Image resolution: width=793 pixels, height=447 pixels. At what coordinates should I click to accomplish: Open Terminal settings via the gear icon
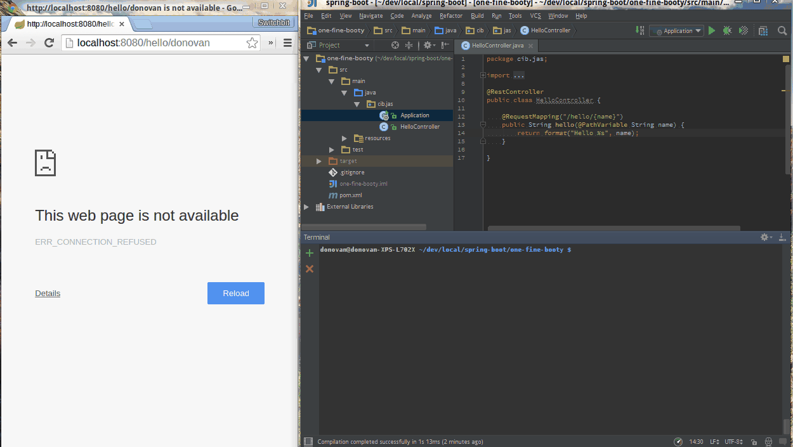pyautogui.click(x=764, y=236)
